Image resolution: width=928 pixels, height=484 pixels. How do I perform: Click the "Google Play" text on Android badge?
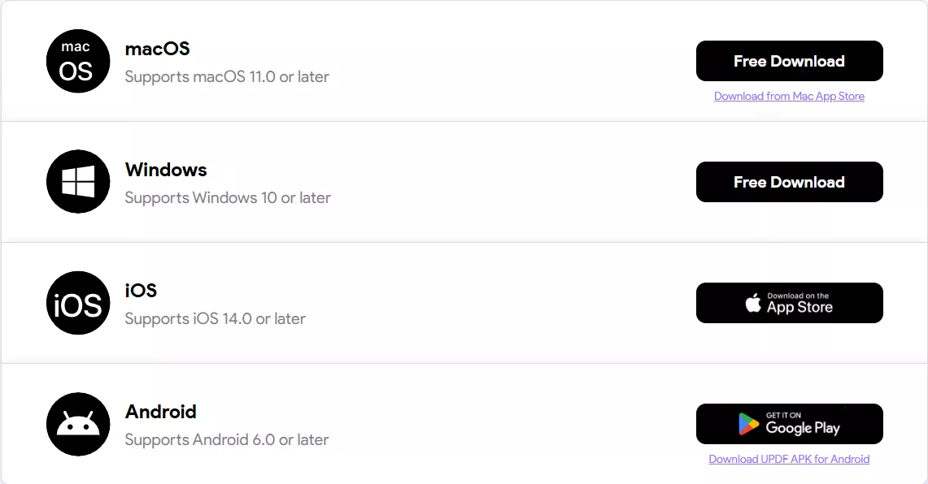pos(803,428)
